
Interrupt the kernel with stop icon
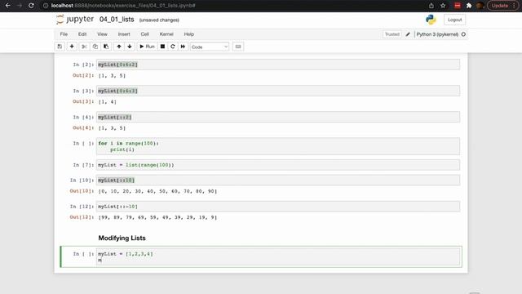point(162,47)
